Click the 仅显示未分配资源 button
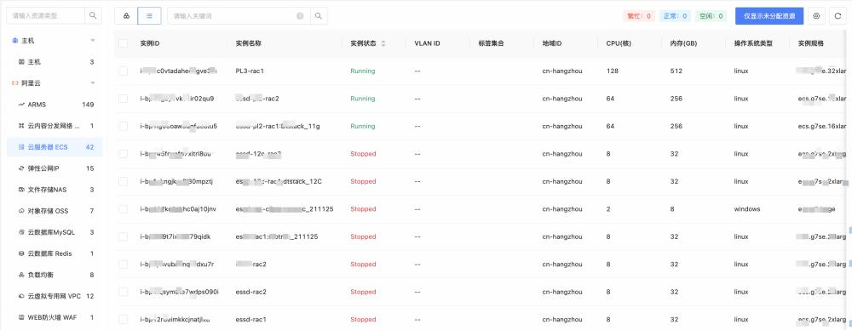852x330 pixels. pos(769,16)
